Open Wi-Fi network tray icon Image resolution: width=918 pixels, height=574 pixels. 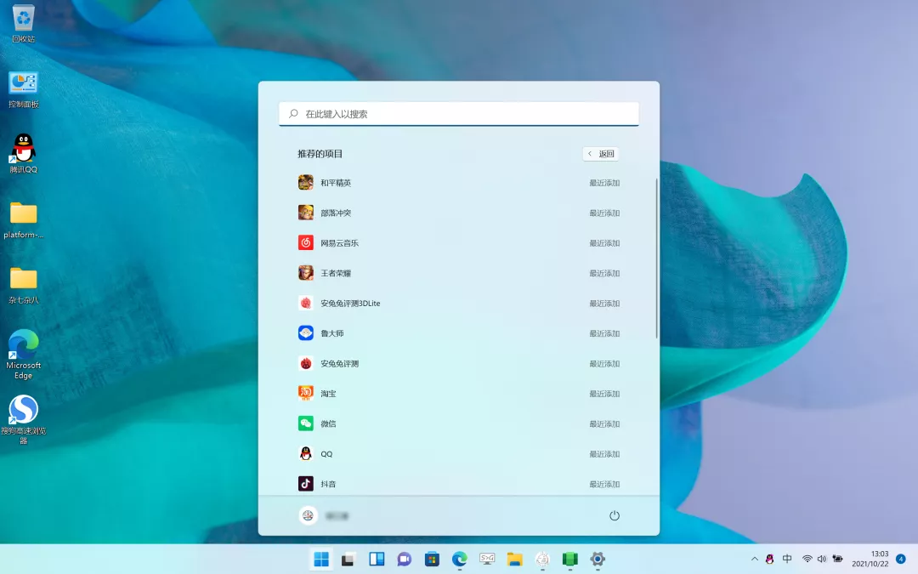coord(807,560)
